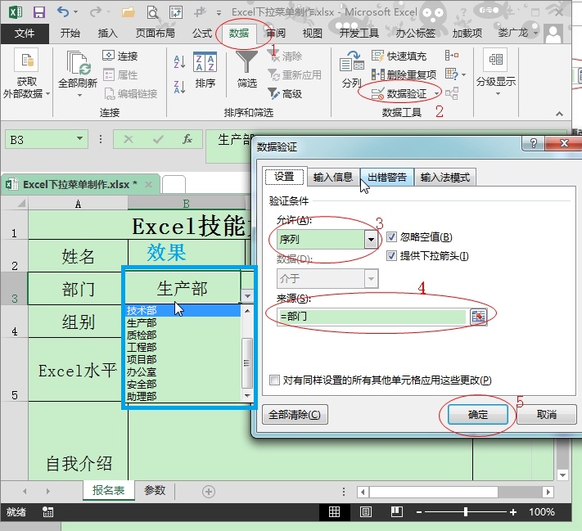Open the Allow dropdown list
Viewport: 582px width, 531px height.
[x=371, y=240]
